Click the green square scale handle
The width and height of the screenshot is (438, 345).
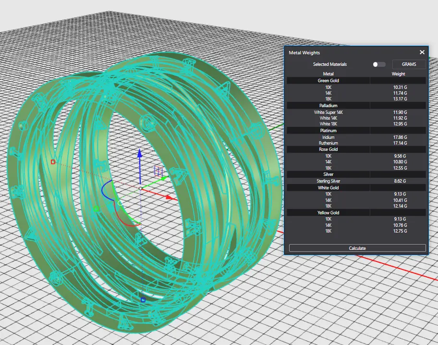pyautogui.click(x=96, y=209)
